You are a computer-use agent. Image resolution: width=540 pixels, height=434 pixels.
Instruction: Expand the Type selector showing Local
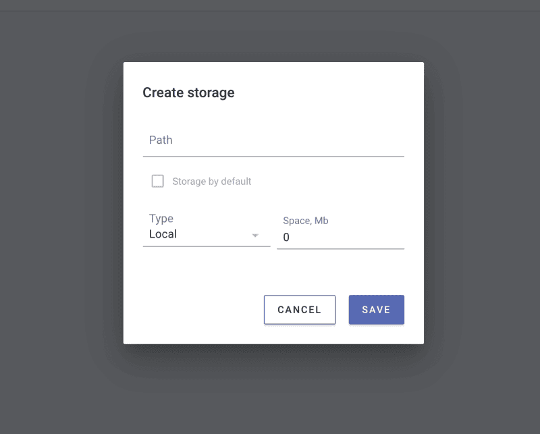point(202,234)
